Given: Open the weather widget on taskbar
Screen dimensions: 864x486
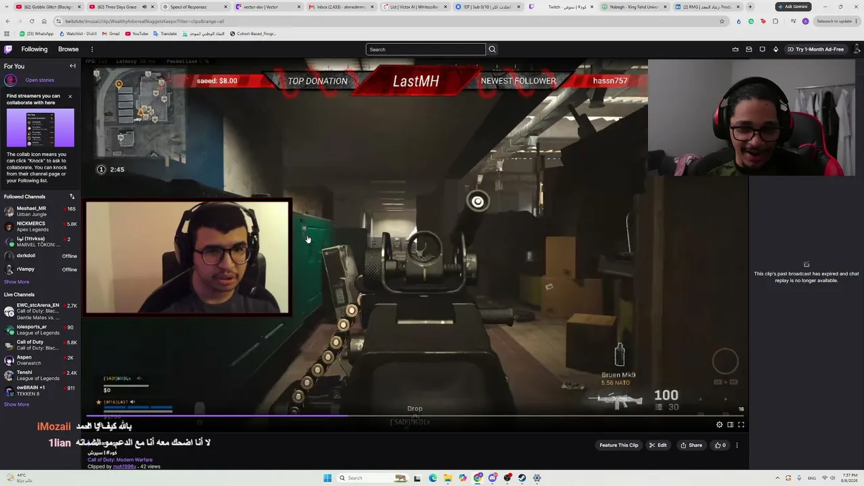Looking at the screenshot, I should tap(19, 478).
